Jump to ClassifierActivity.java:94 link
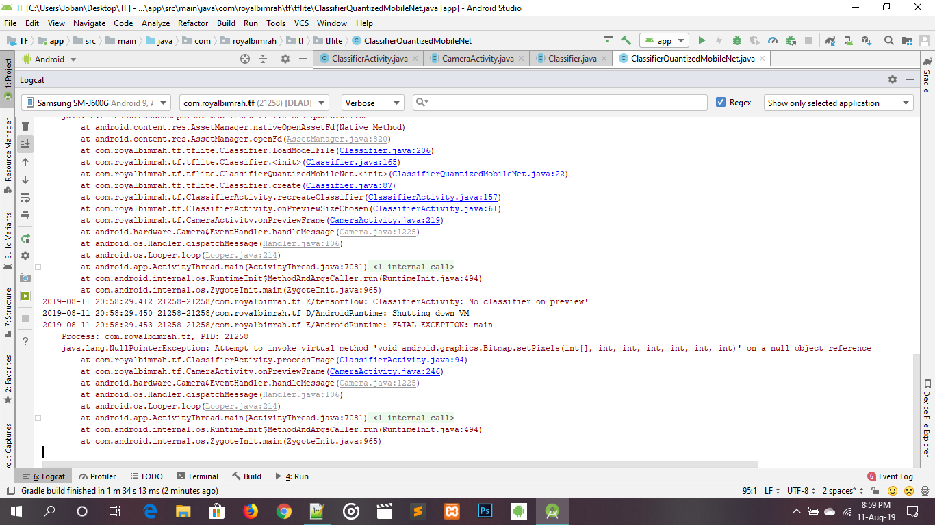 (x=402, y=360)
